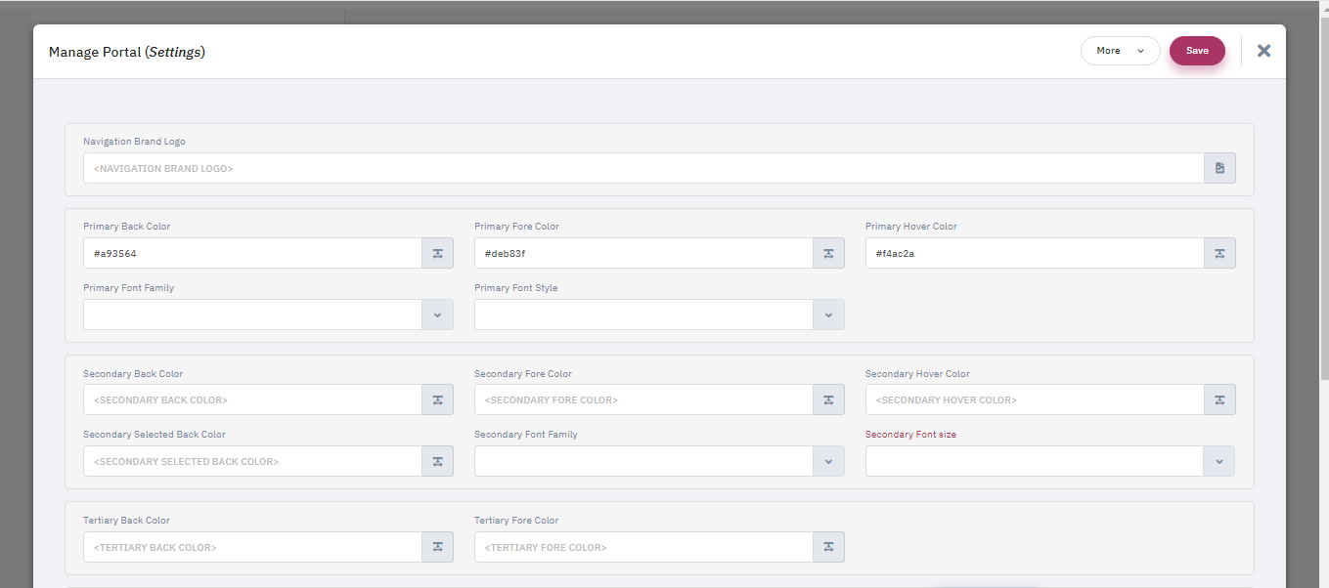Expand the Secondary Font Family dropdown
Screen dimensions: 1329x588
[828, 461]
